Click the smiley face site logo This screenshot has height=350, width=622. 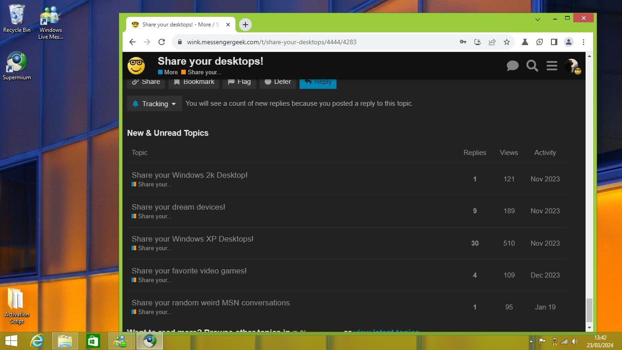[x=136, y=66]
